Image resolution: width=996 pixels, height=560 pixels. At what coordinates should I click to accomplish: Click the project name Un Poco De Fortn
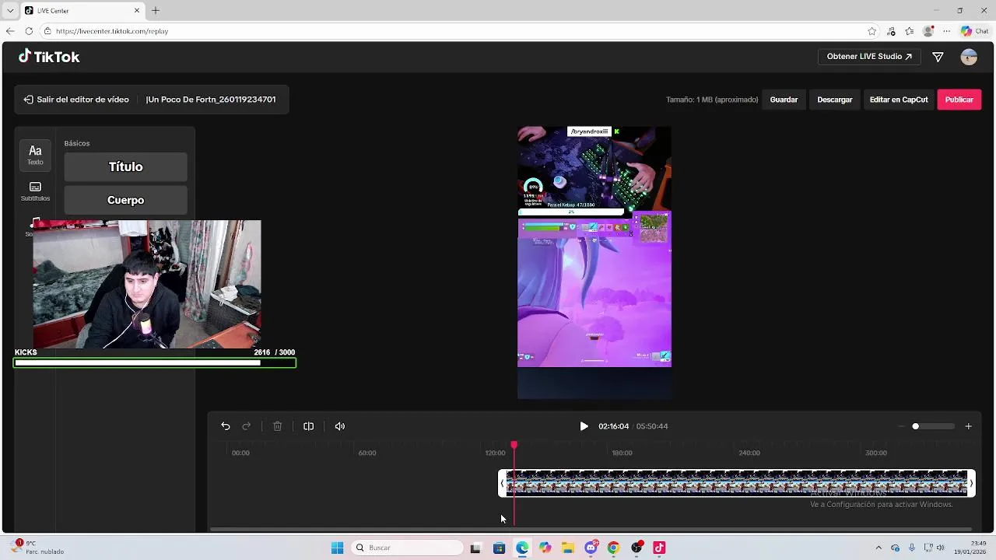(211, 100)
